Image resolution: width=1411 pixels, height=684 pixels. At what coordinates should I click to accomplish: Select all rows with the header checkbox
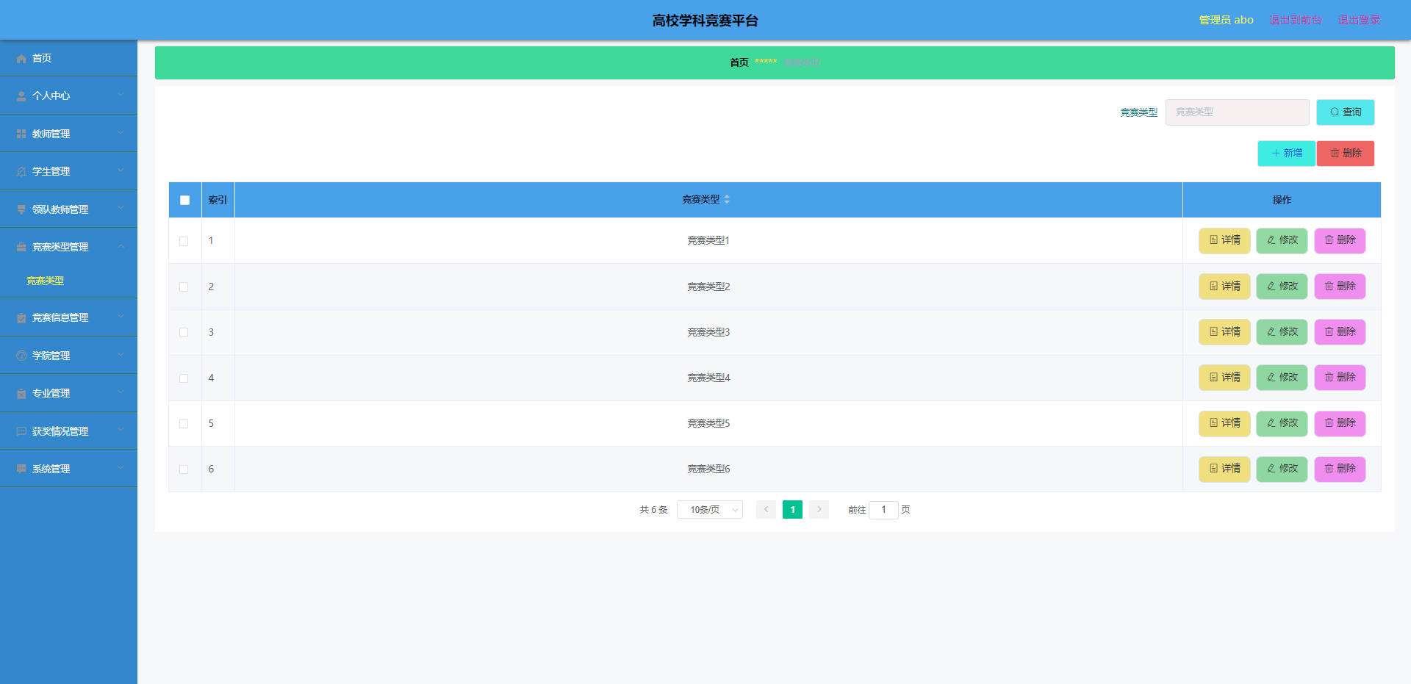coord(184,201)
